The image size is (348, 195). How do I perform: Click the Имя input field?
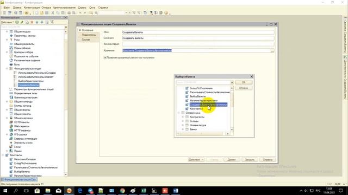(x=198, y=32)
